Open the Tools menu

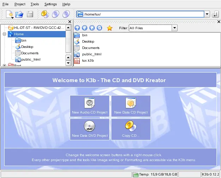35,4
